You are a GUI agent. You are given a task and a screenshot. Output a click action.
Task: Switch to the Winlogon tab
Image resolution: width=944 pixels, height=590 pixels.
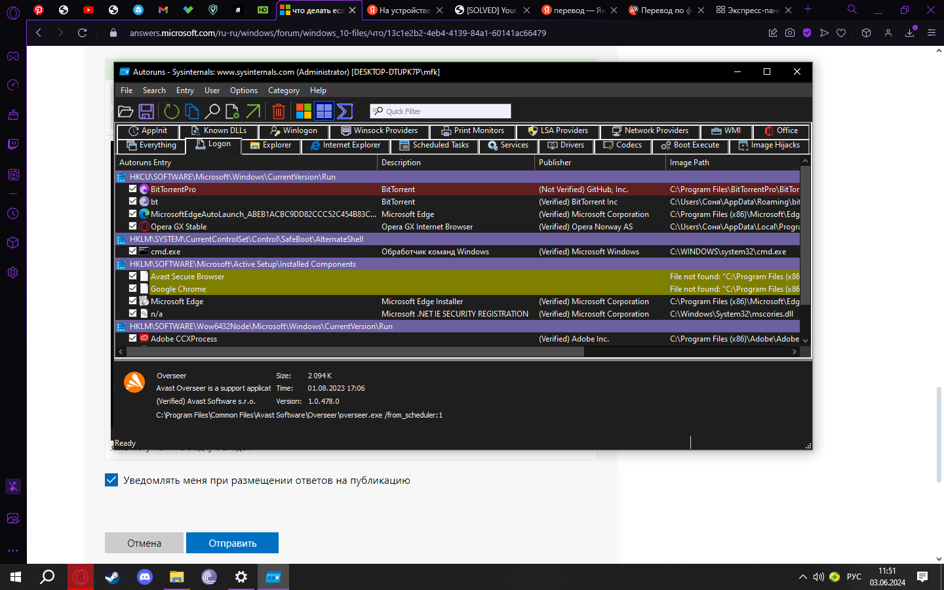[293, 131]
